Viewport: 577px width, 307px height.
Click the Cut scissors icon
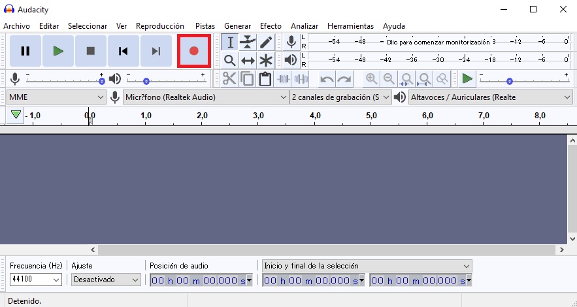click(x=229, y=78)
